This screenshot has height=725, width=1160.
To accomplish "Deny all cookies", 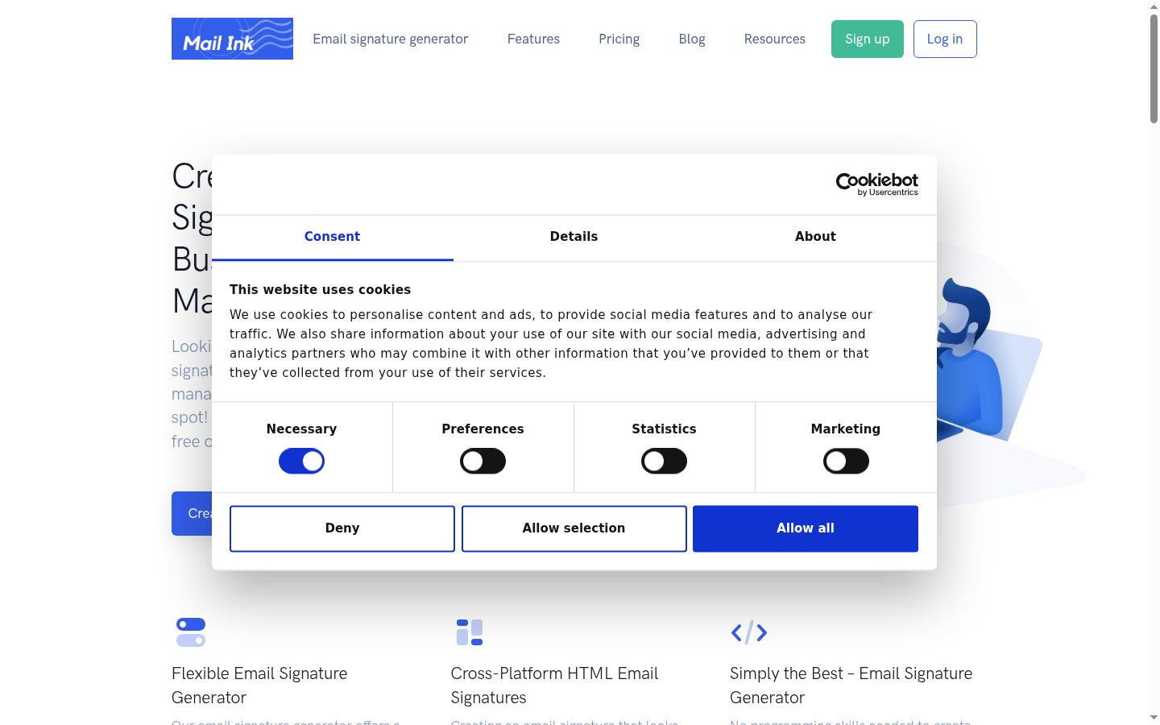I will [342, 528].
